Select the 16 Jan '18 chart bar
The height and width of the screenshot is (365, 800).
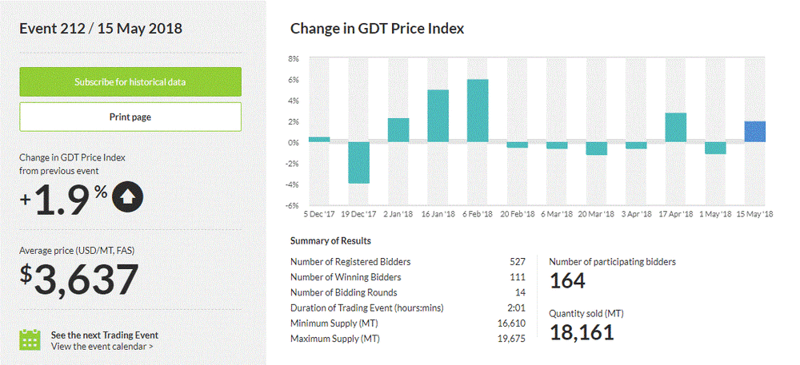[438, 116]
